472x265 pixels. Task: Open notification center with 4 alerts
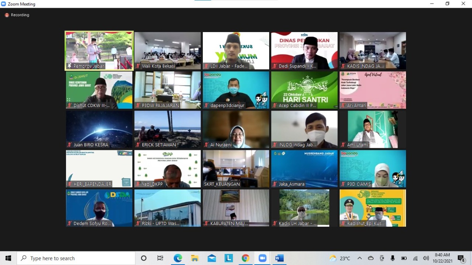coord(461,258)
